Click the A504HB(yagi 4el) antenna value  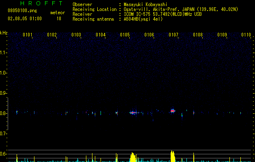point(143,19)
